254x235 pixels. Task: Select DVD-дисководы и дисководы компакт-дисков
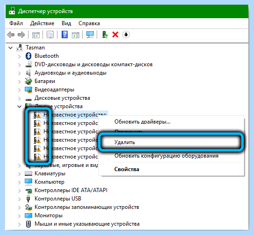tap(93, 64)
